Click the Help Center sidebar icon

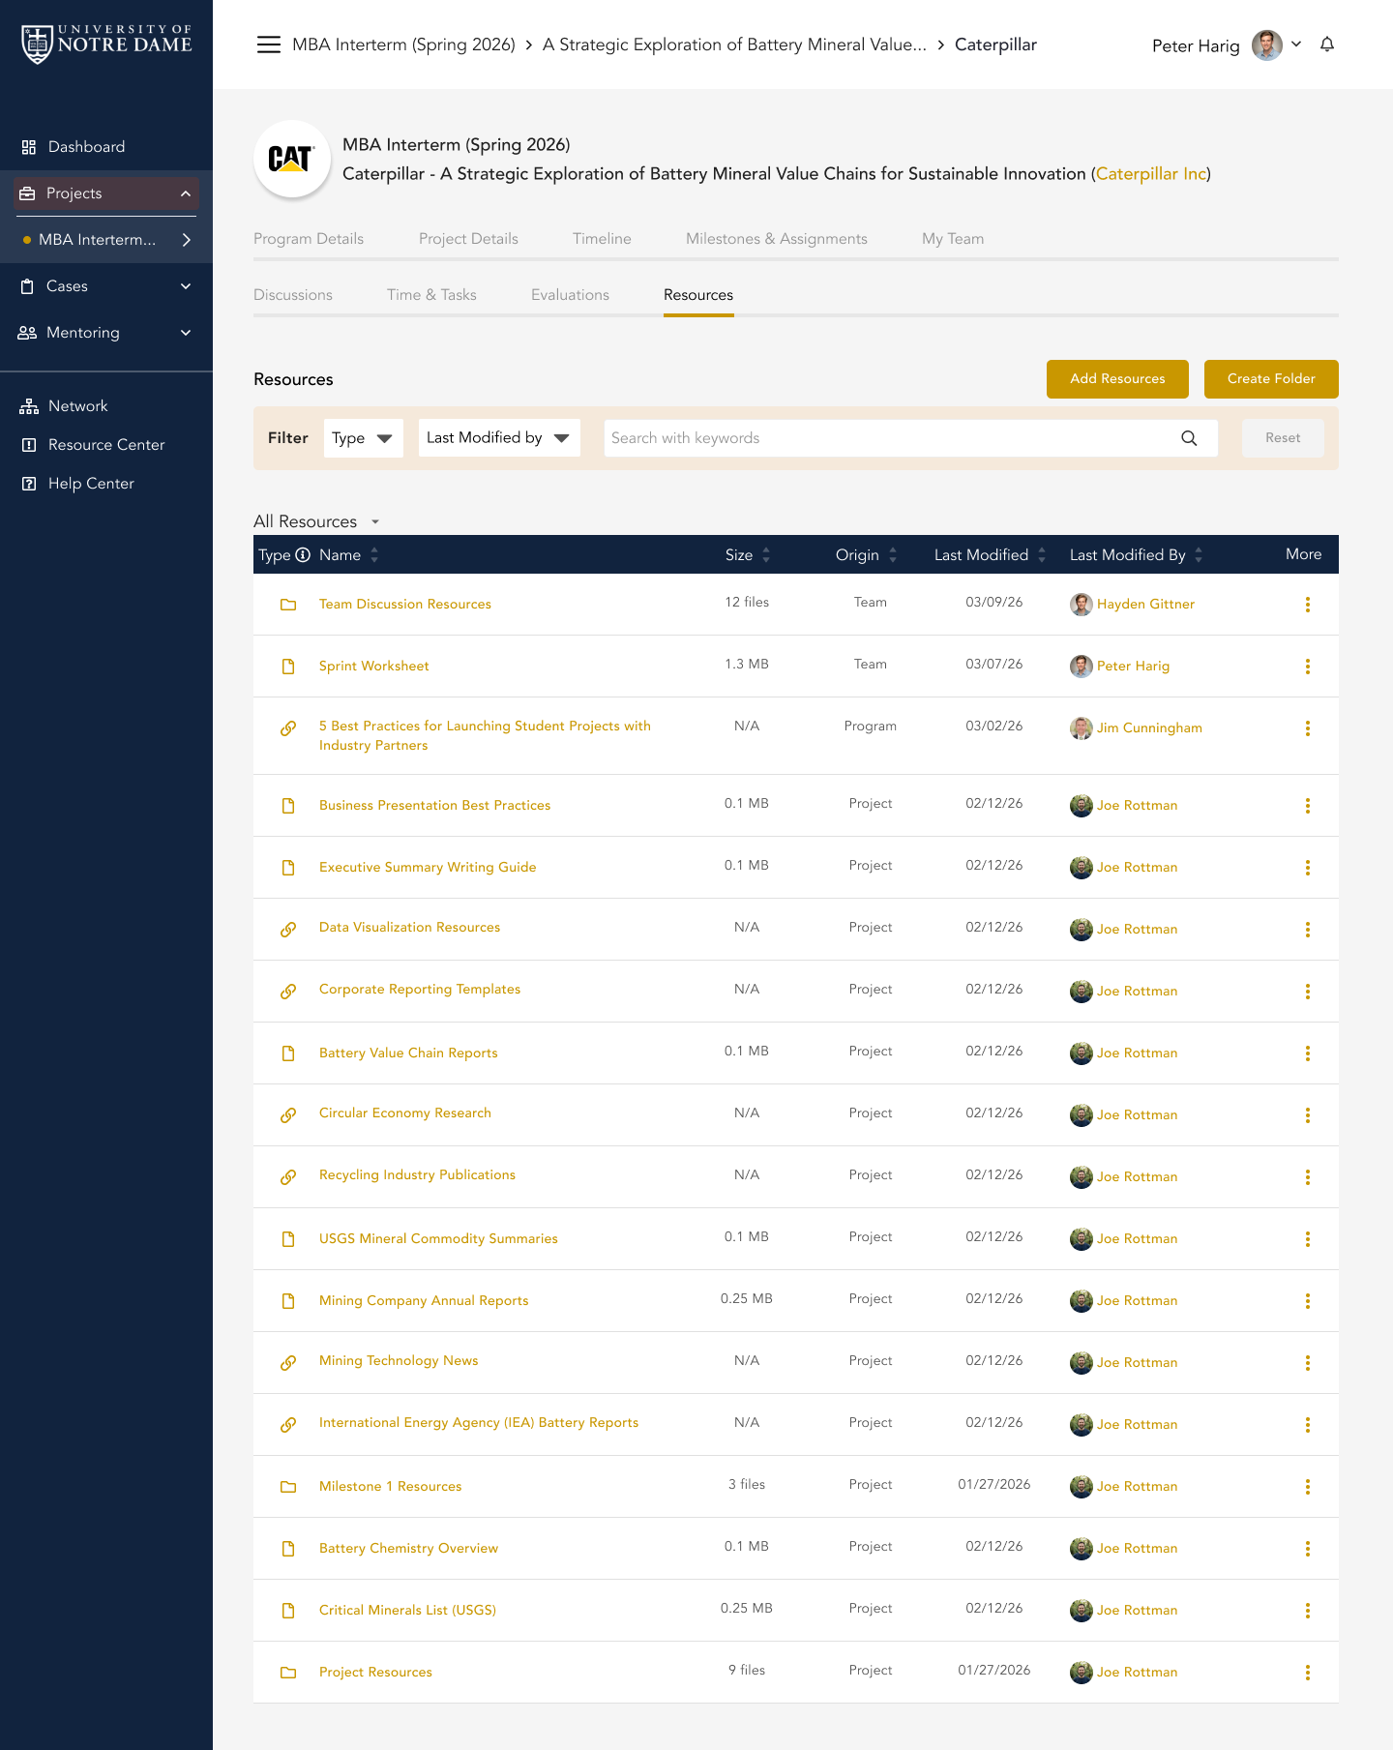click(x=29, y=484)
